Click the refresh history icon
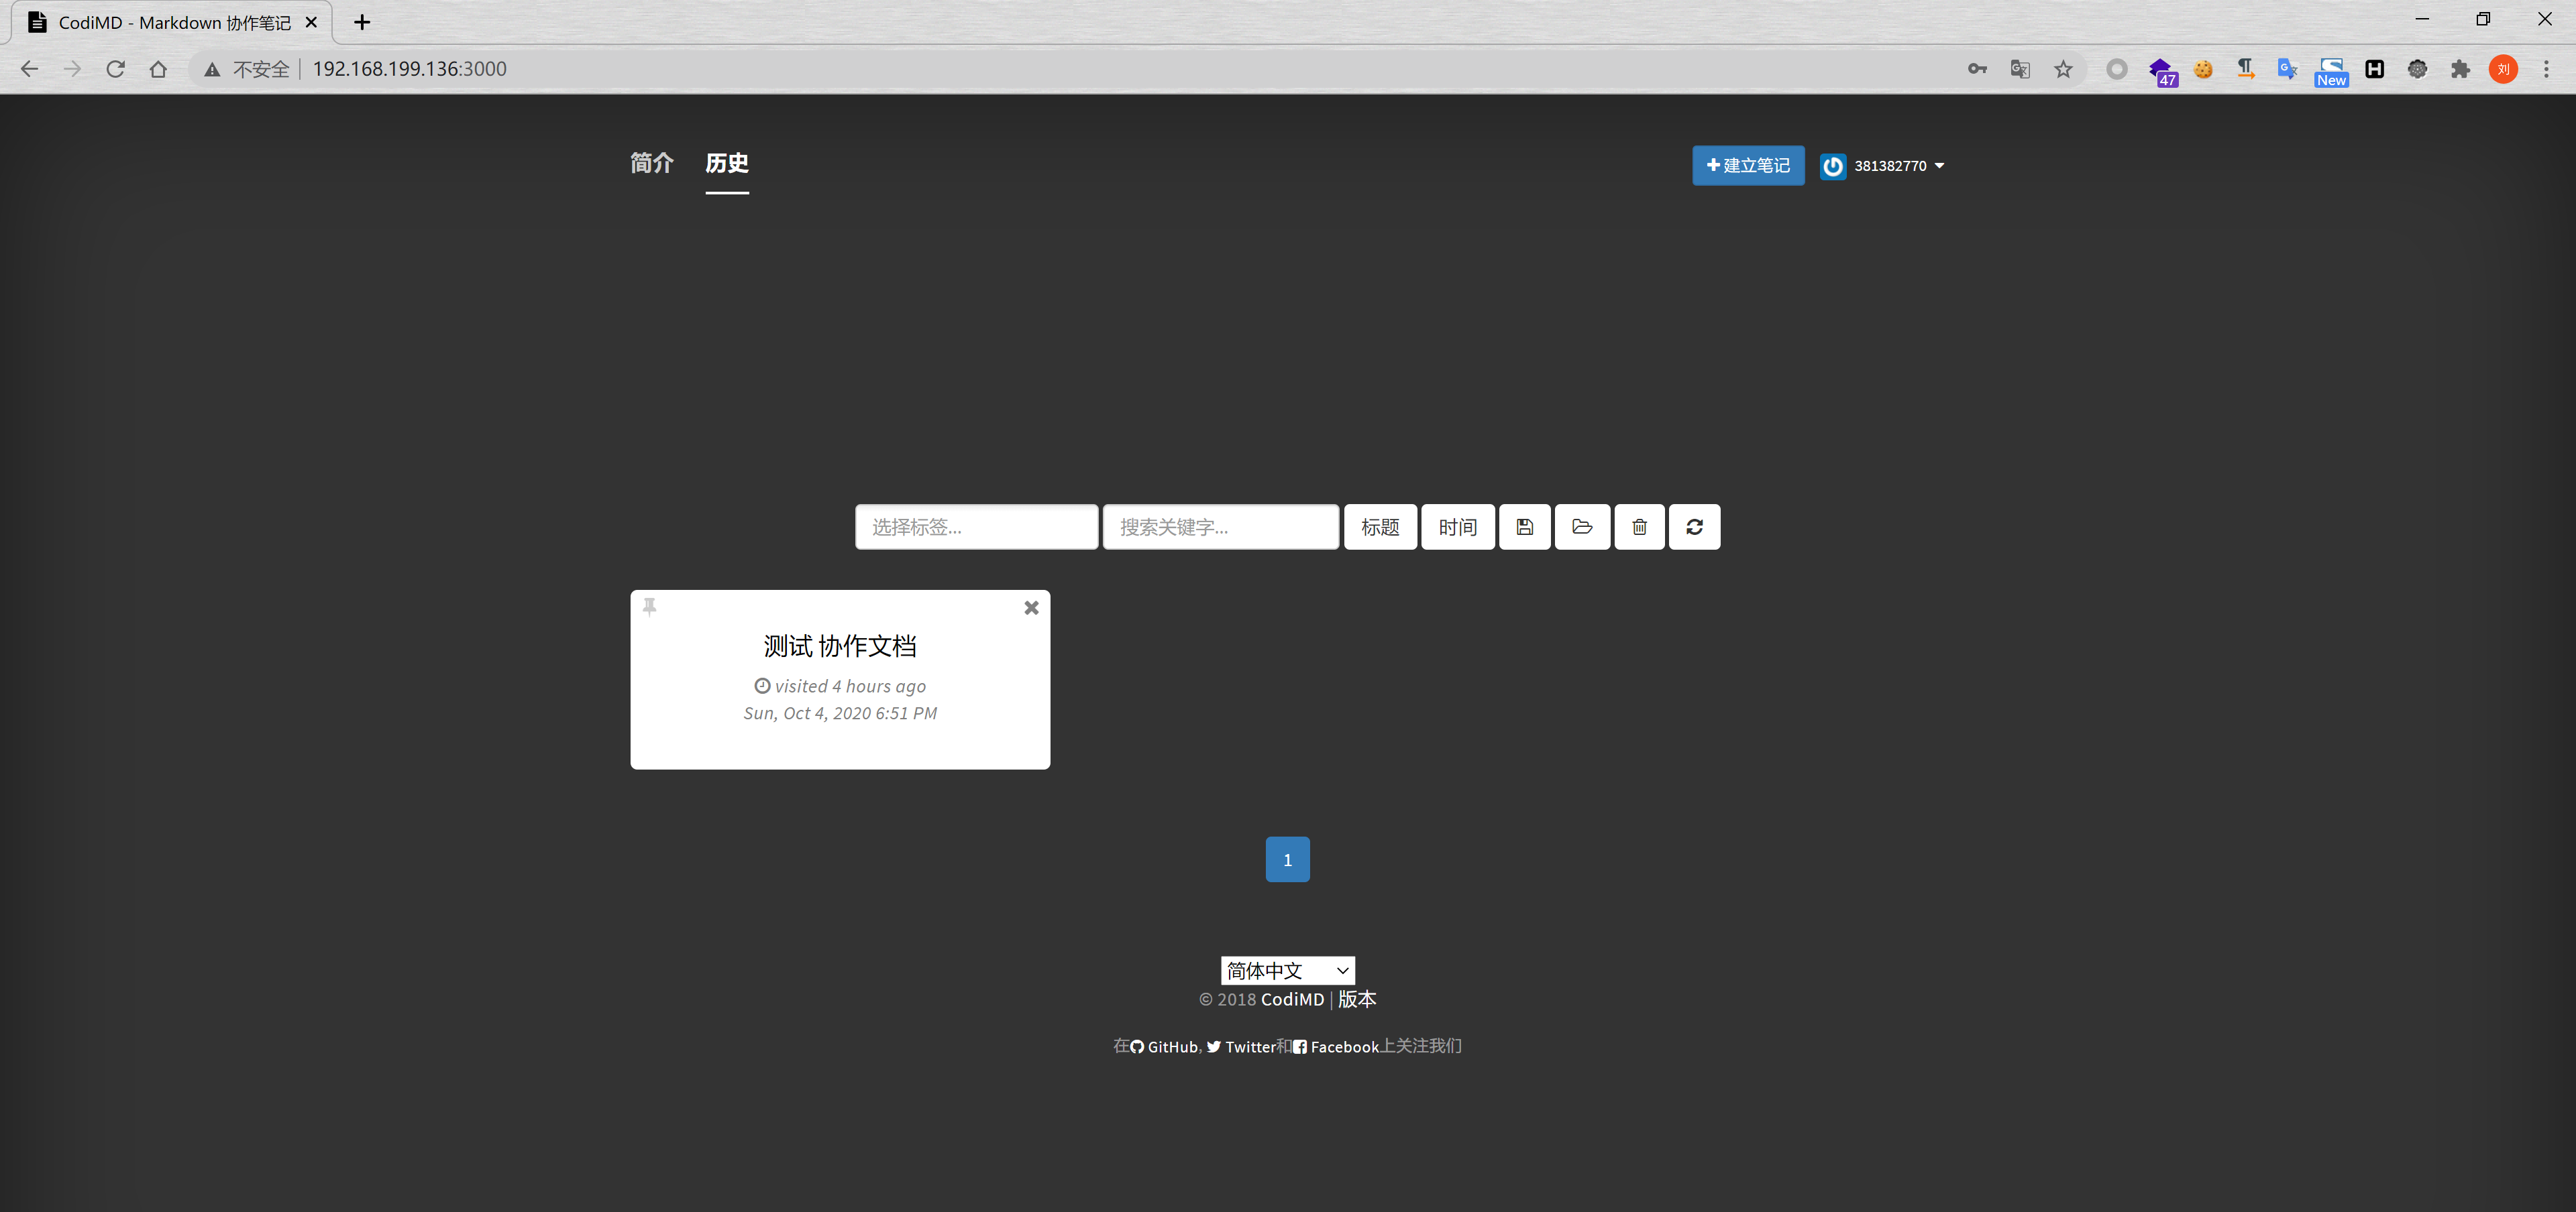 point(1694,527)
